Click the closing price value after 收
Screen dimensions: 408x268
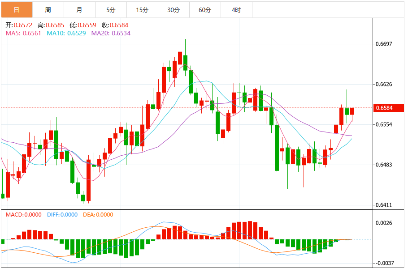click(119, 25)
